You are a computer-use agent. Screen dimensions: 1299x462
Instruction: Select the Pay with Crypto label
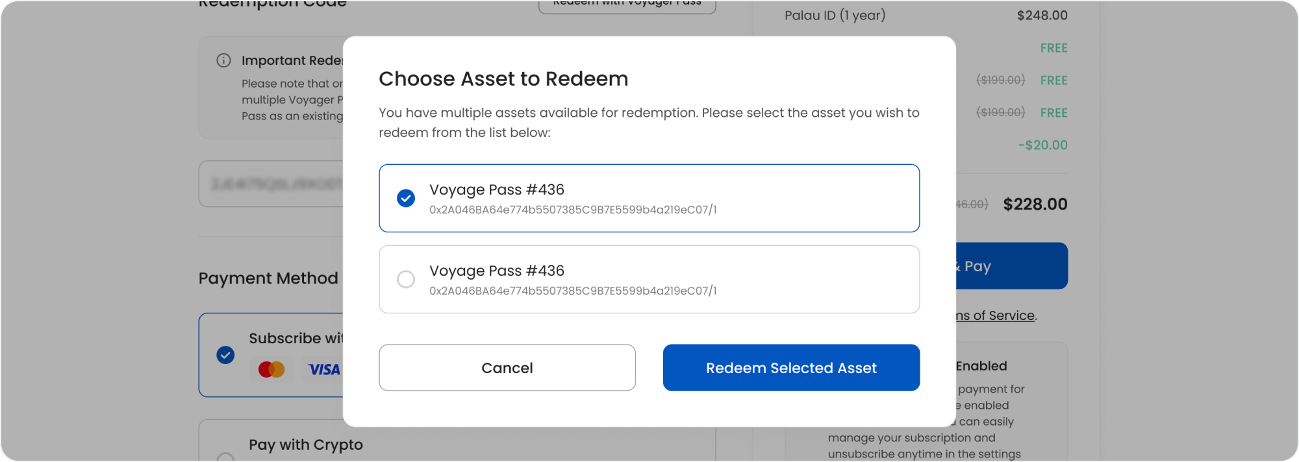pyautogui.click(x=306, y=444)
